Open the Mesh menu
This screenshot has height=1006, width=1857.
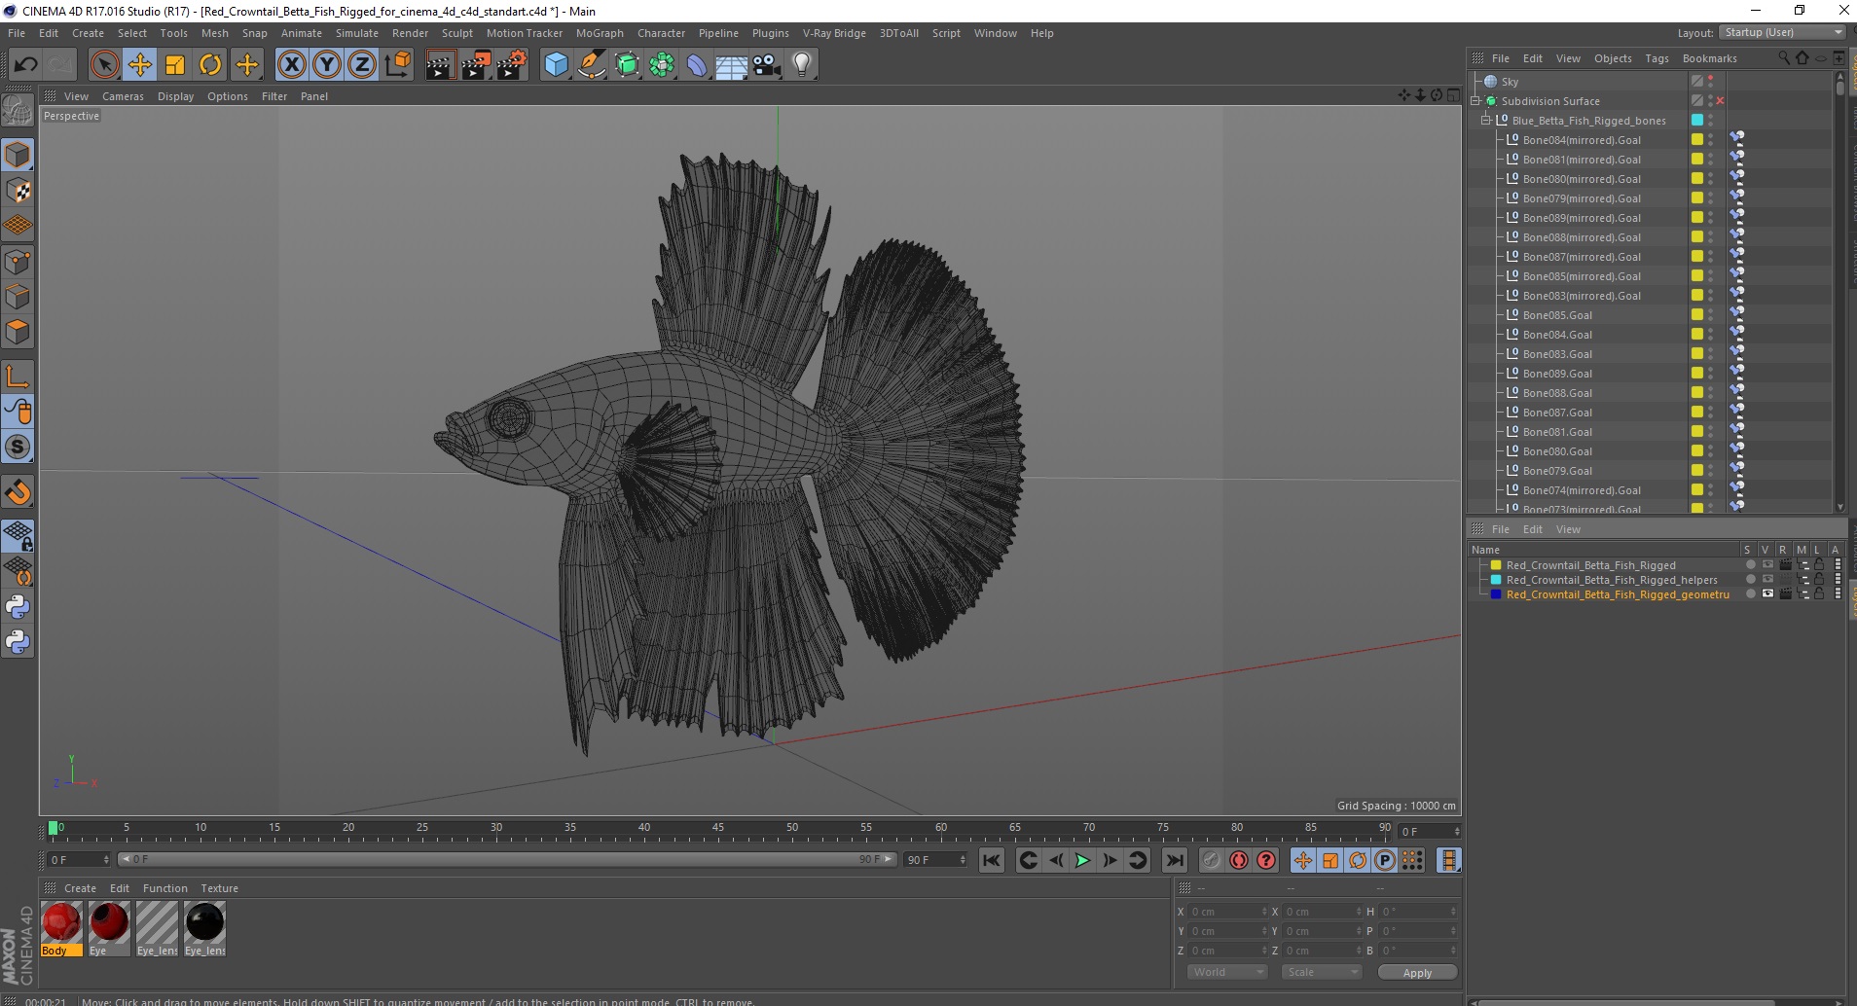coord(214,33)
